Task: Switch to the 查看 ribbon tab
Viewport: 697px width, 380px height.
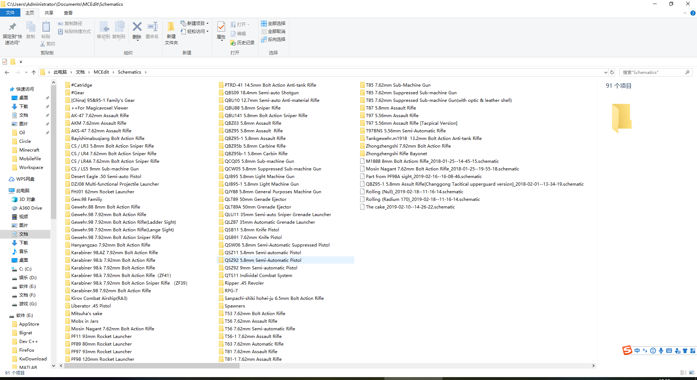Action: [68, 13]
